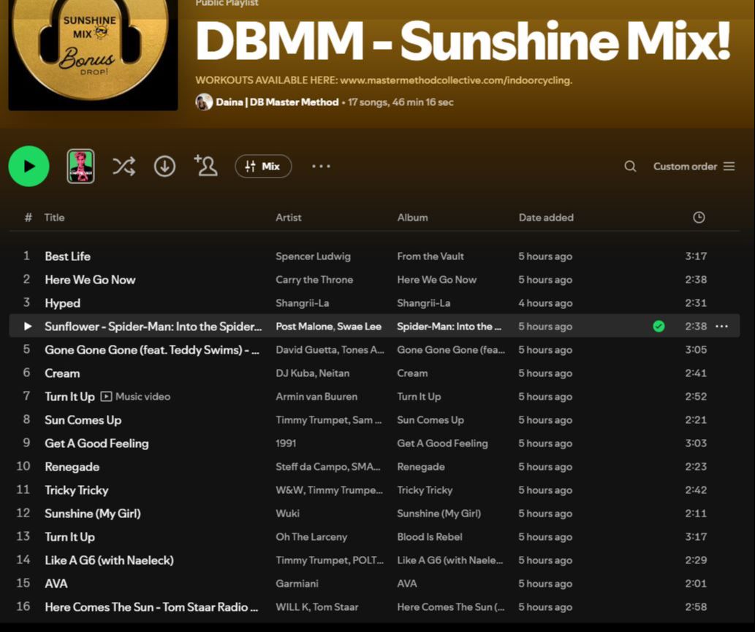Open artist DJ Kuba, Neitan
This screenshot has height=632, width=755.
tap(313, 373)
